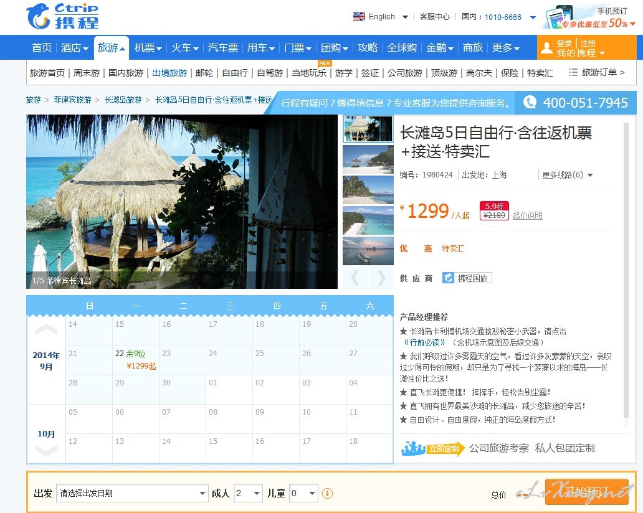The image size is (643, 513).
Task: Select the second beach thumbnail
Action: 368,159
